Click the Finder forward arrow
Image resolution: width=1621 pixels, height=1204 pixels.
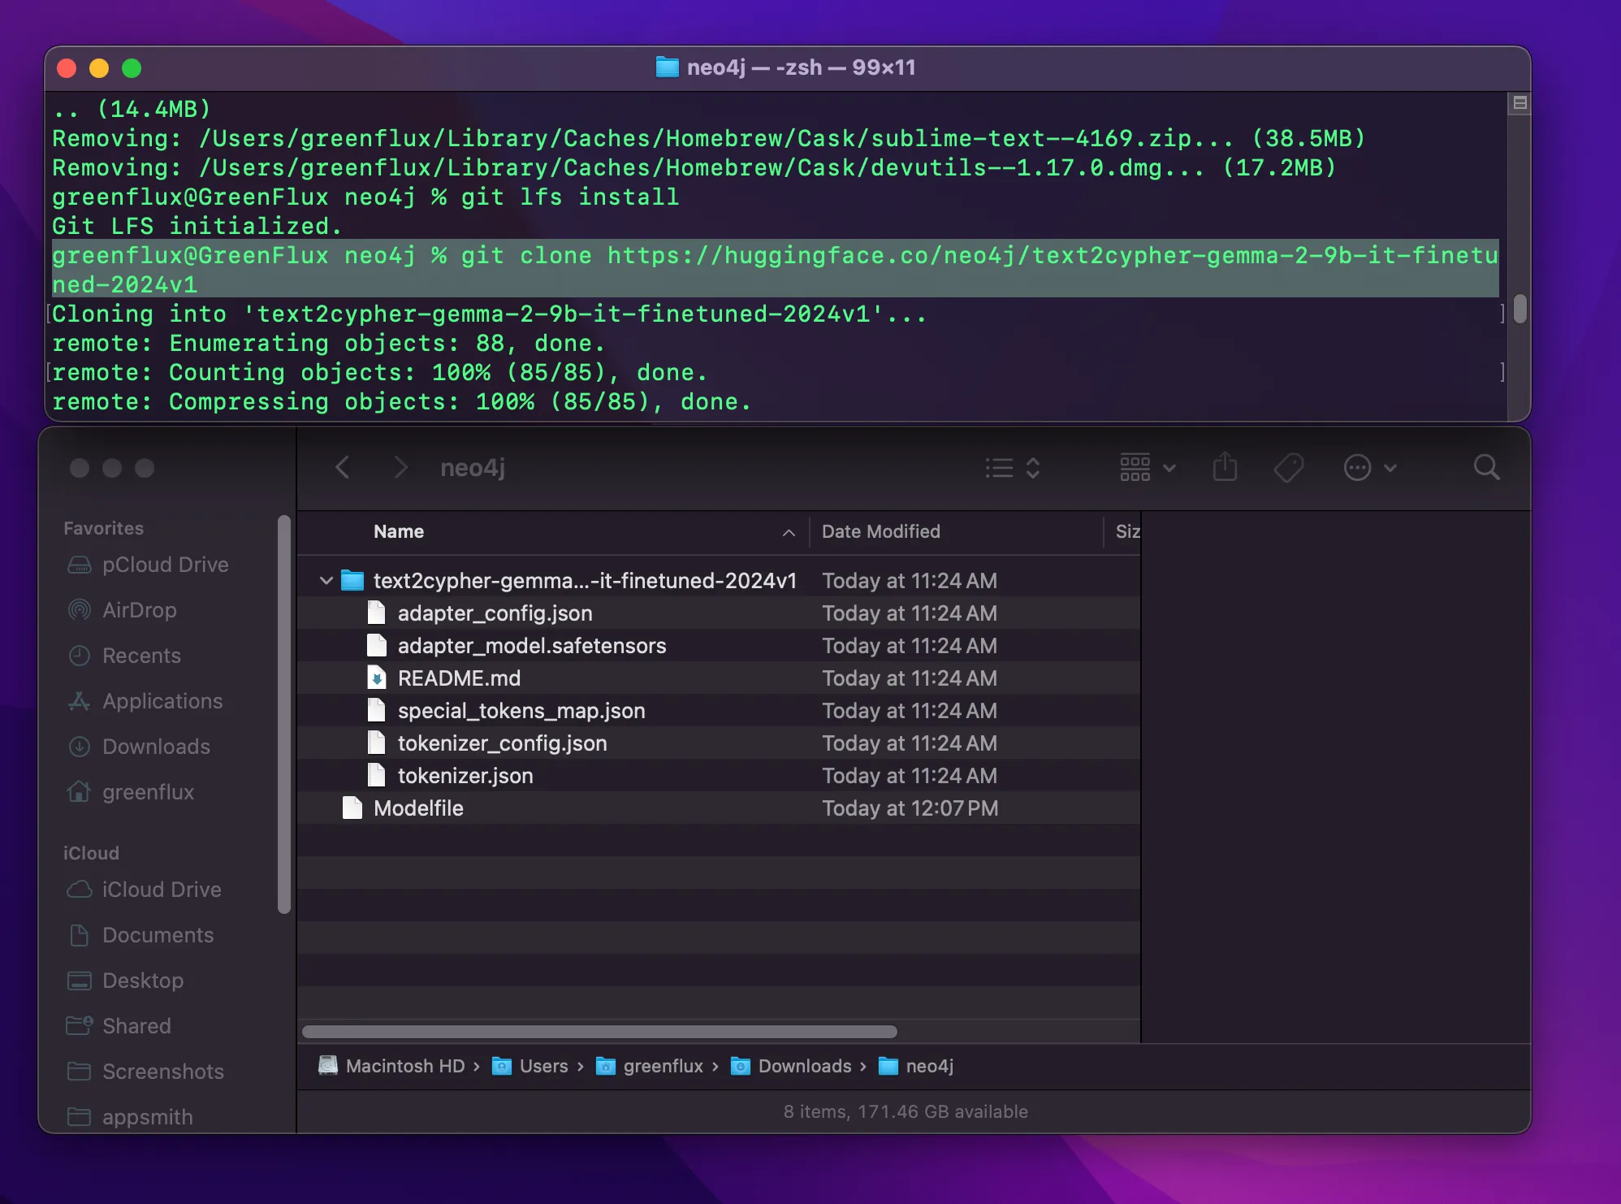pyautogui.click(x=400, y=467)
